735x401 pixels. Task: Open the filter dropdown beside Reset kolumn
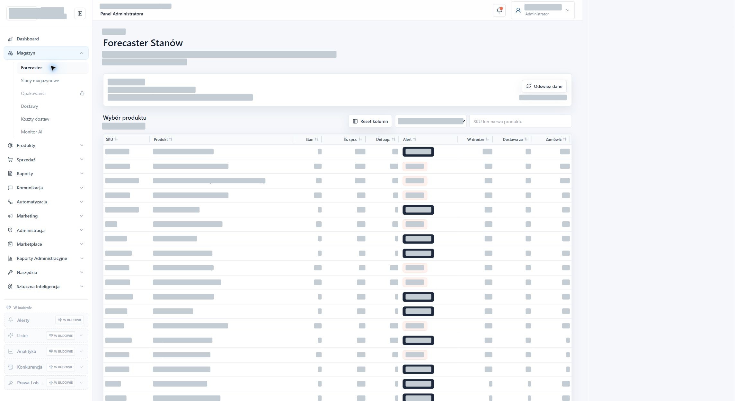[x=430, y=121]
